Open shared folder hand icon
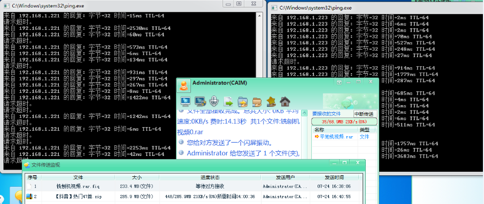The width and height of the screenshot is (484, 204). coord(257,101)
